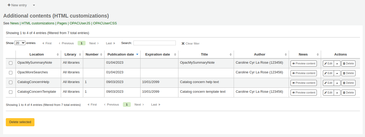Viewport: 365px width, 137px height.
Task: Check the CatalogConcernHelp row checkbox
Action: 11,83
